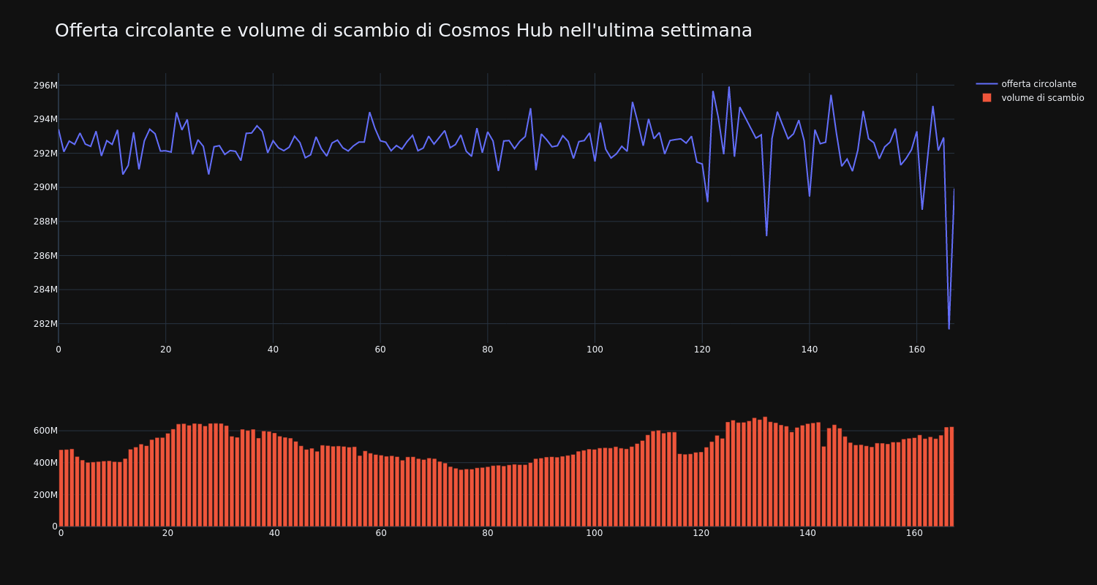Viewport: 1097px width, 585px height.
Task: Click x-axis label 160 of bar chart
Action: (914, 533)
